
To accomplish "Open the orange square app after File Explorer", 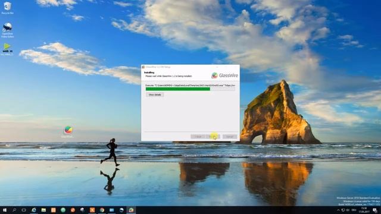I will pyautogui.click(x=53, y=210).
